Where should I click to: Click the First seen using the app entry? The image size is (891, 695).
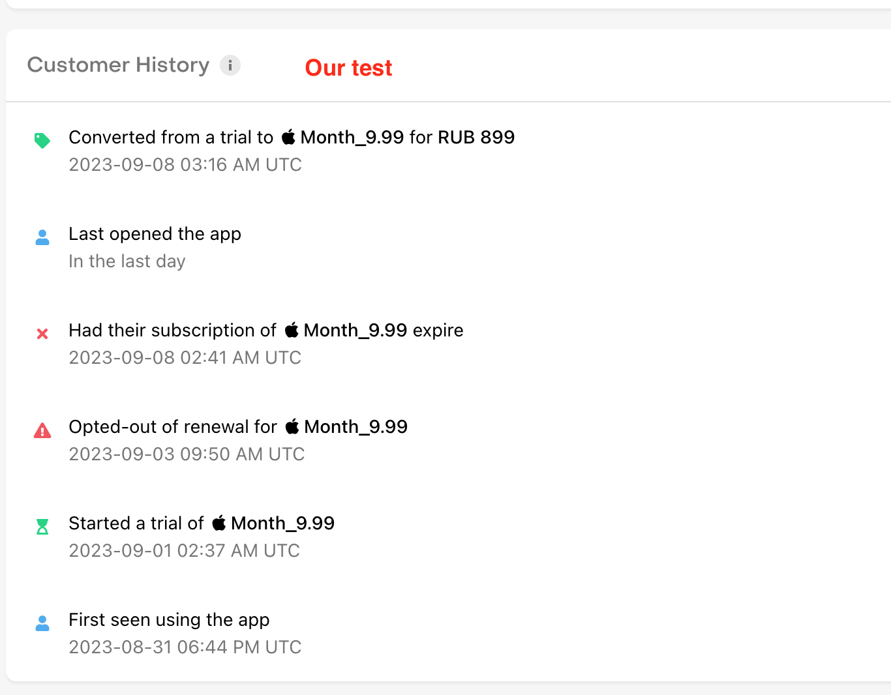tap(169, 620)
